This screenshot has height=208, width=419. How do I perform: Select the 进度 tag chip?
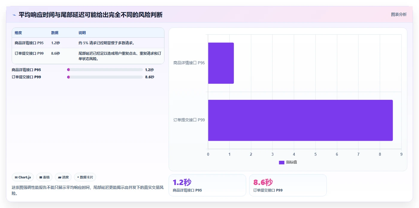tap(63, 177)
